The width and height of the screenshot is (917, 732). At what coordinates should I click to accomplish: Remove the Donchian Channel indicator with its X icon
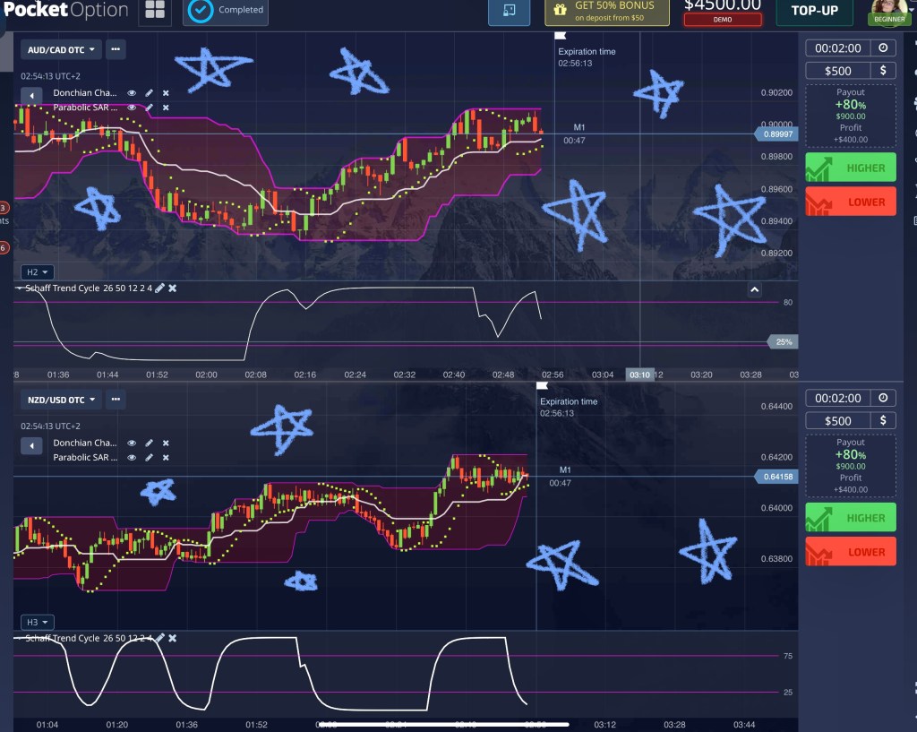[165, 92]
